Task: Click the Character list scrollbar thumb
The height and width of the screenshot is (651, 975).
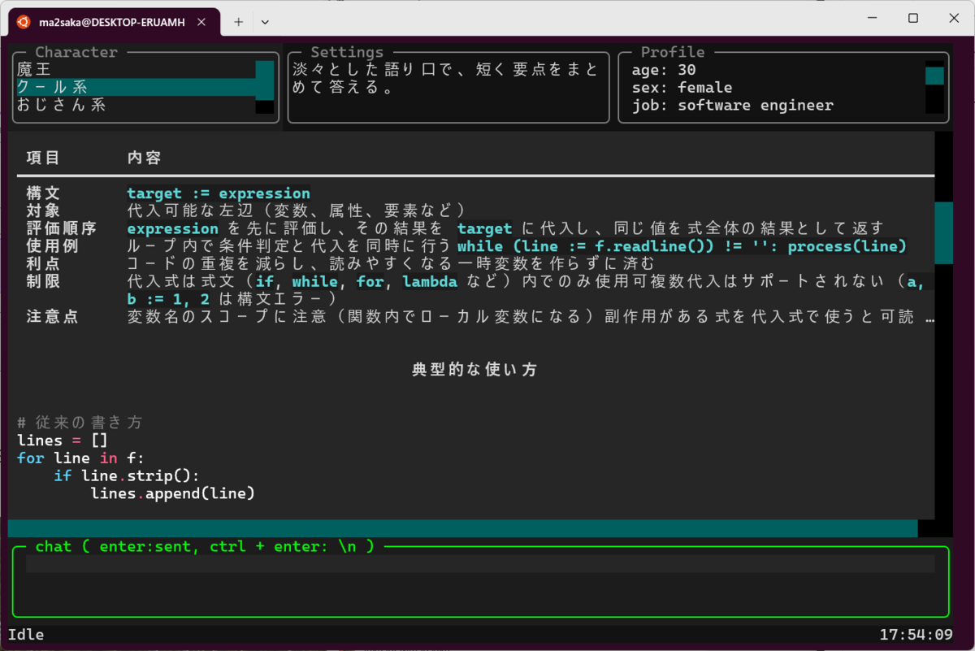Action: tap(265, 80)
